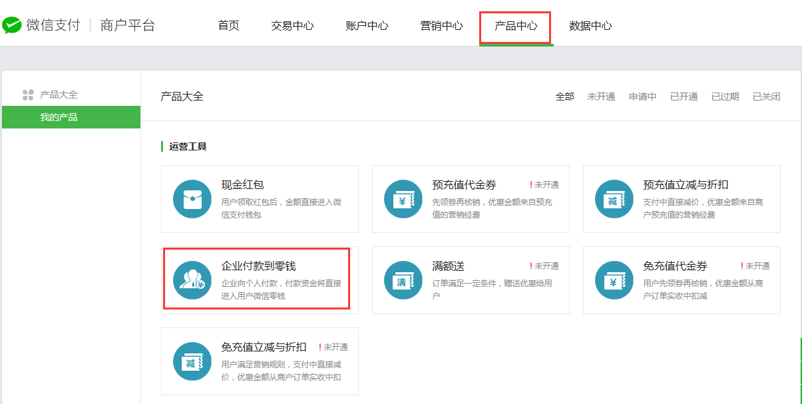This screenshot has height=404, width=802.
Task: Click the 免充值立减与折扣 icon
Action: (x=192, y=361)
